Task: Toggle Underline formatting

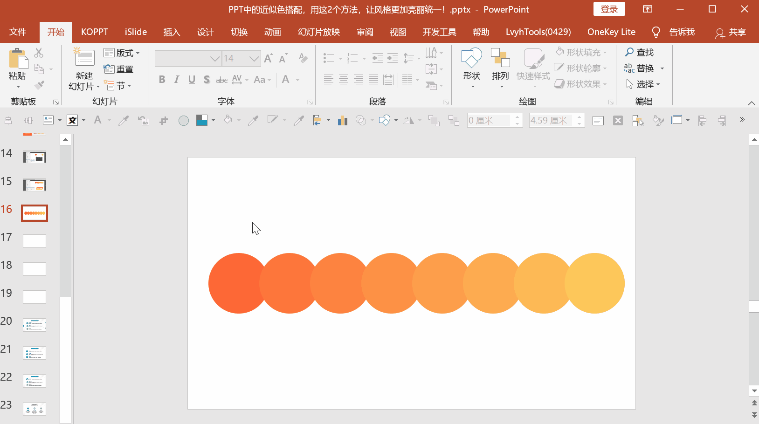Action: point(192,80)
